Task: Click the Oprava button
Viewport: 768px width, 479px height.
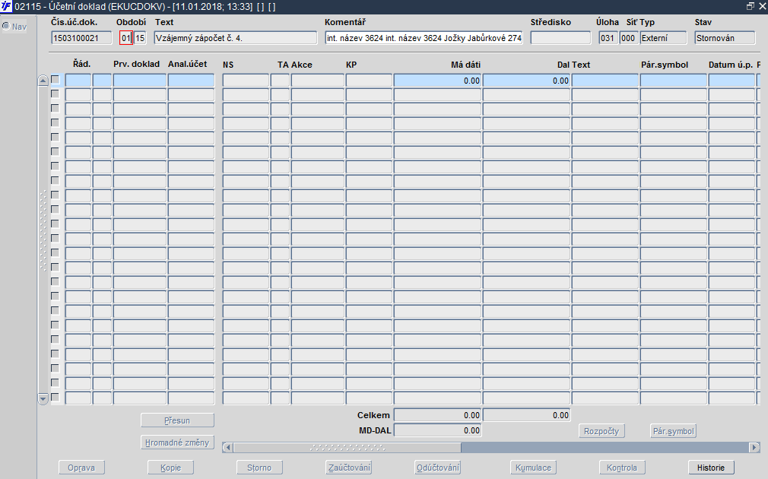Action: (81, 468)
